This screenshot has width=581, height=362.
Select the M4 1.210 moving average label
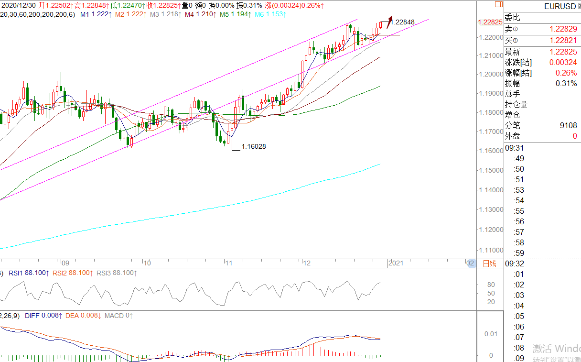(201, 14)
